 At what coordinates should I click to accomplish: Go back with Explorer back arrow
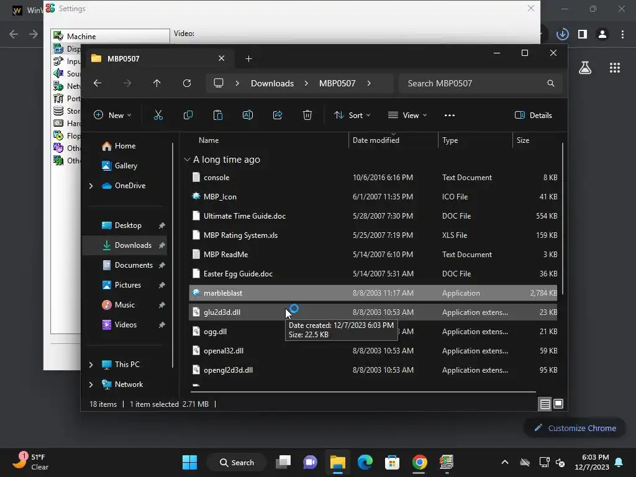pos(98,83)
